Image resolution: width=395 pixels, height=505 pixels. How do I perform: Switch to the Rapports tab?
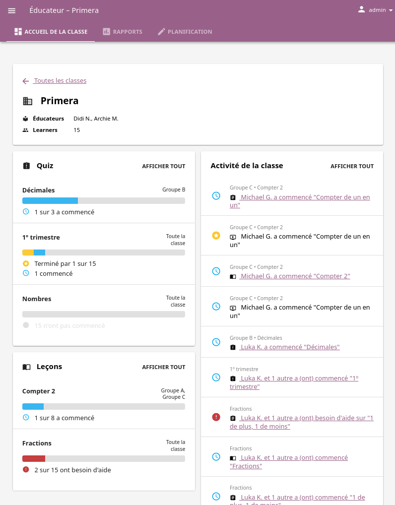(x=123, y=32)
